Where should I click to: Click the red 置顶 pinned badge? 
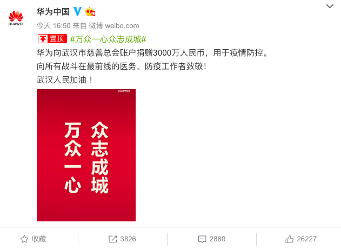click(x=52, y=39)
